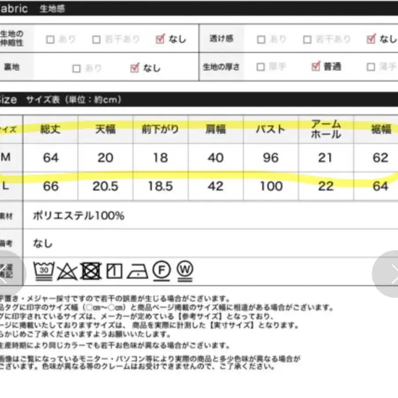
Task: Click the 総丈 column header
Action: point(50,130)
